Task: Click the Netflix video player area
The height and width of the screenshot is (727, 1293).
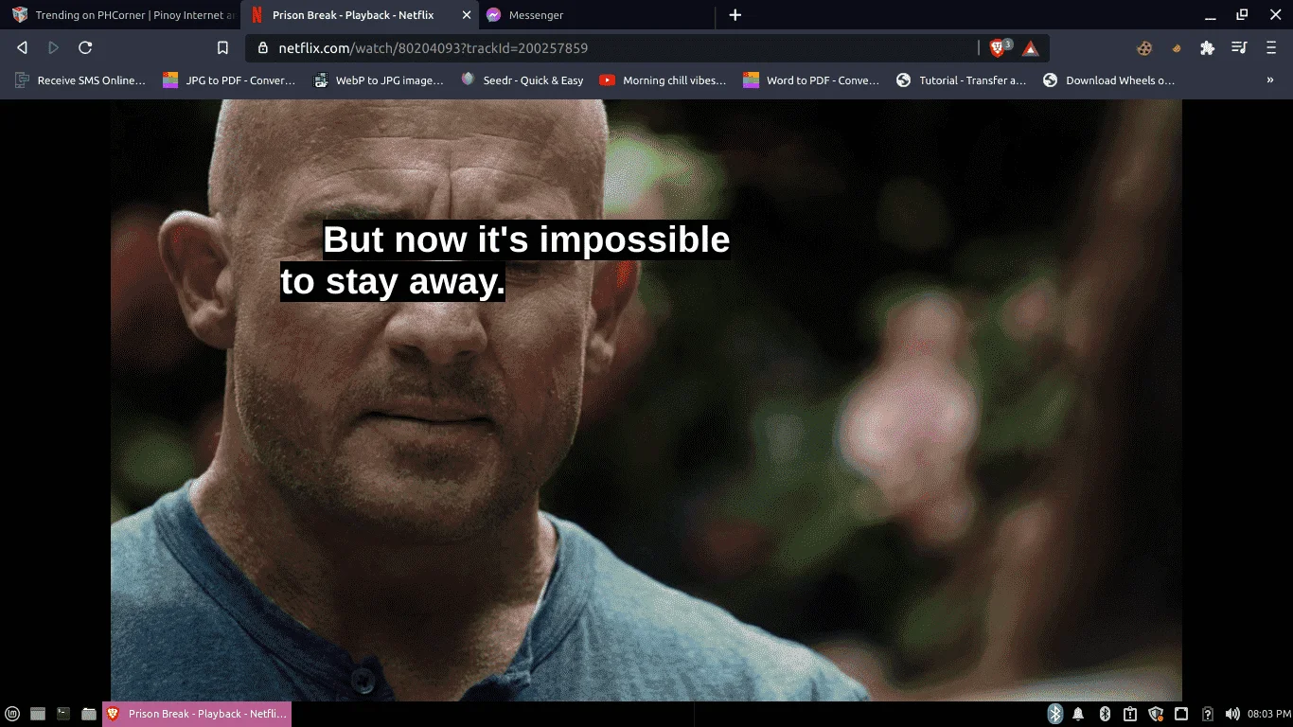Action: click(646, 400)
